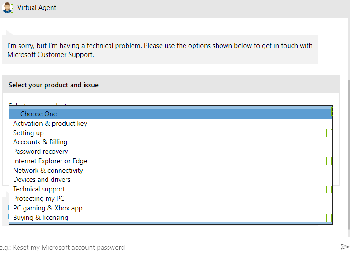The image size is (350, 262).
Task: Select 'Technical support' from the list
Action: point(171,189)
